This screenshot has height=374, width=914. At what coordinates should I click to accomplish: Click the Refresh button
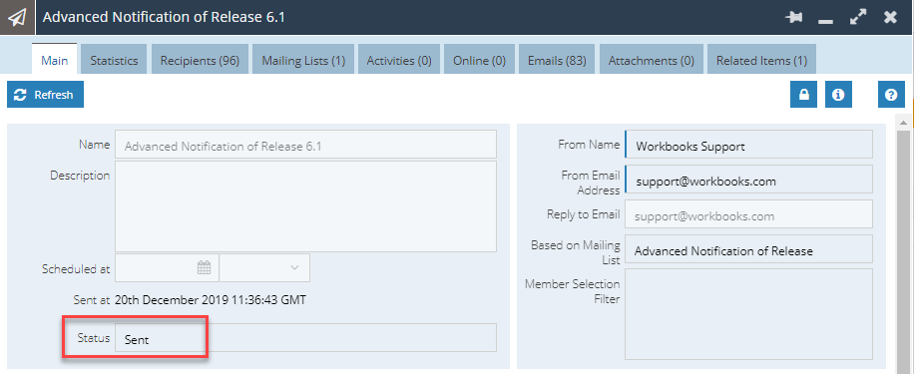click(46, 95)
